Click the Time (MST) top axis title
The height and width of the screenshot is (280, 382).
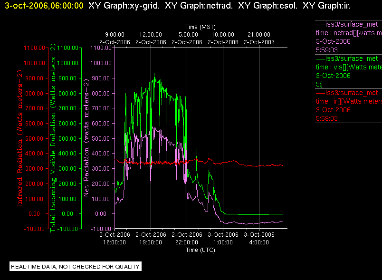200,27
